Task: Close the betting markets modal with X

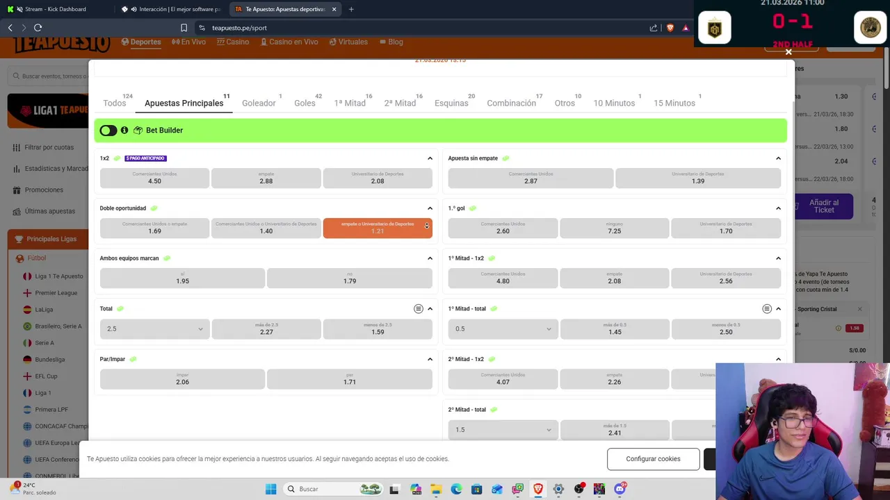Action: (x=788, y=52)
